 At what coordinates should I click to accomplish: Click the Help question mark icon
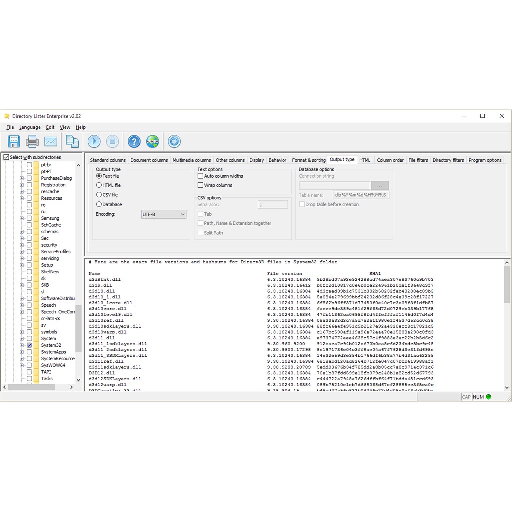click(134, 141)
